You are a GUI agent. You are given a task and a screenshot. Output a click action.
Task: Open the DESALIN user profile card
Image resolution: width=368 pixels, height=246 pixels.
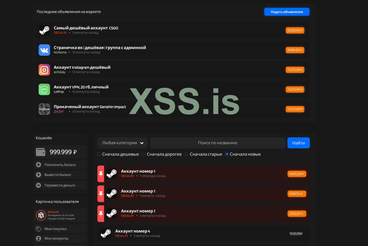pos(60,215)
